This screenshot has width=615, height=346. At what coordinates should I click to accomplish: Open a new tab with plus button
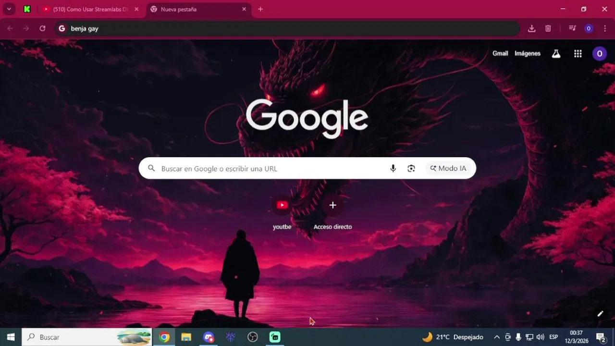[260, 9]
